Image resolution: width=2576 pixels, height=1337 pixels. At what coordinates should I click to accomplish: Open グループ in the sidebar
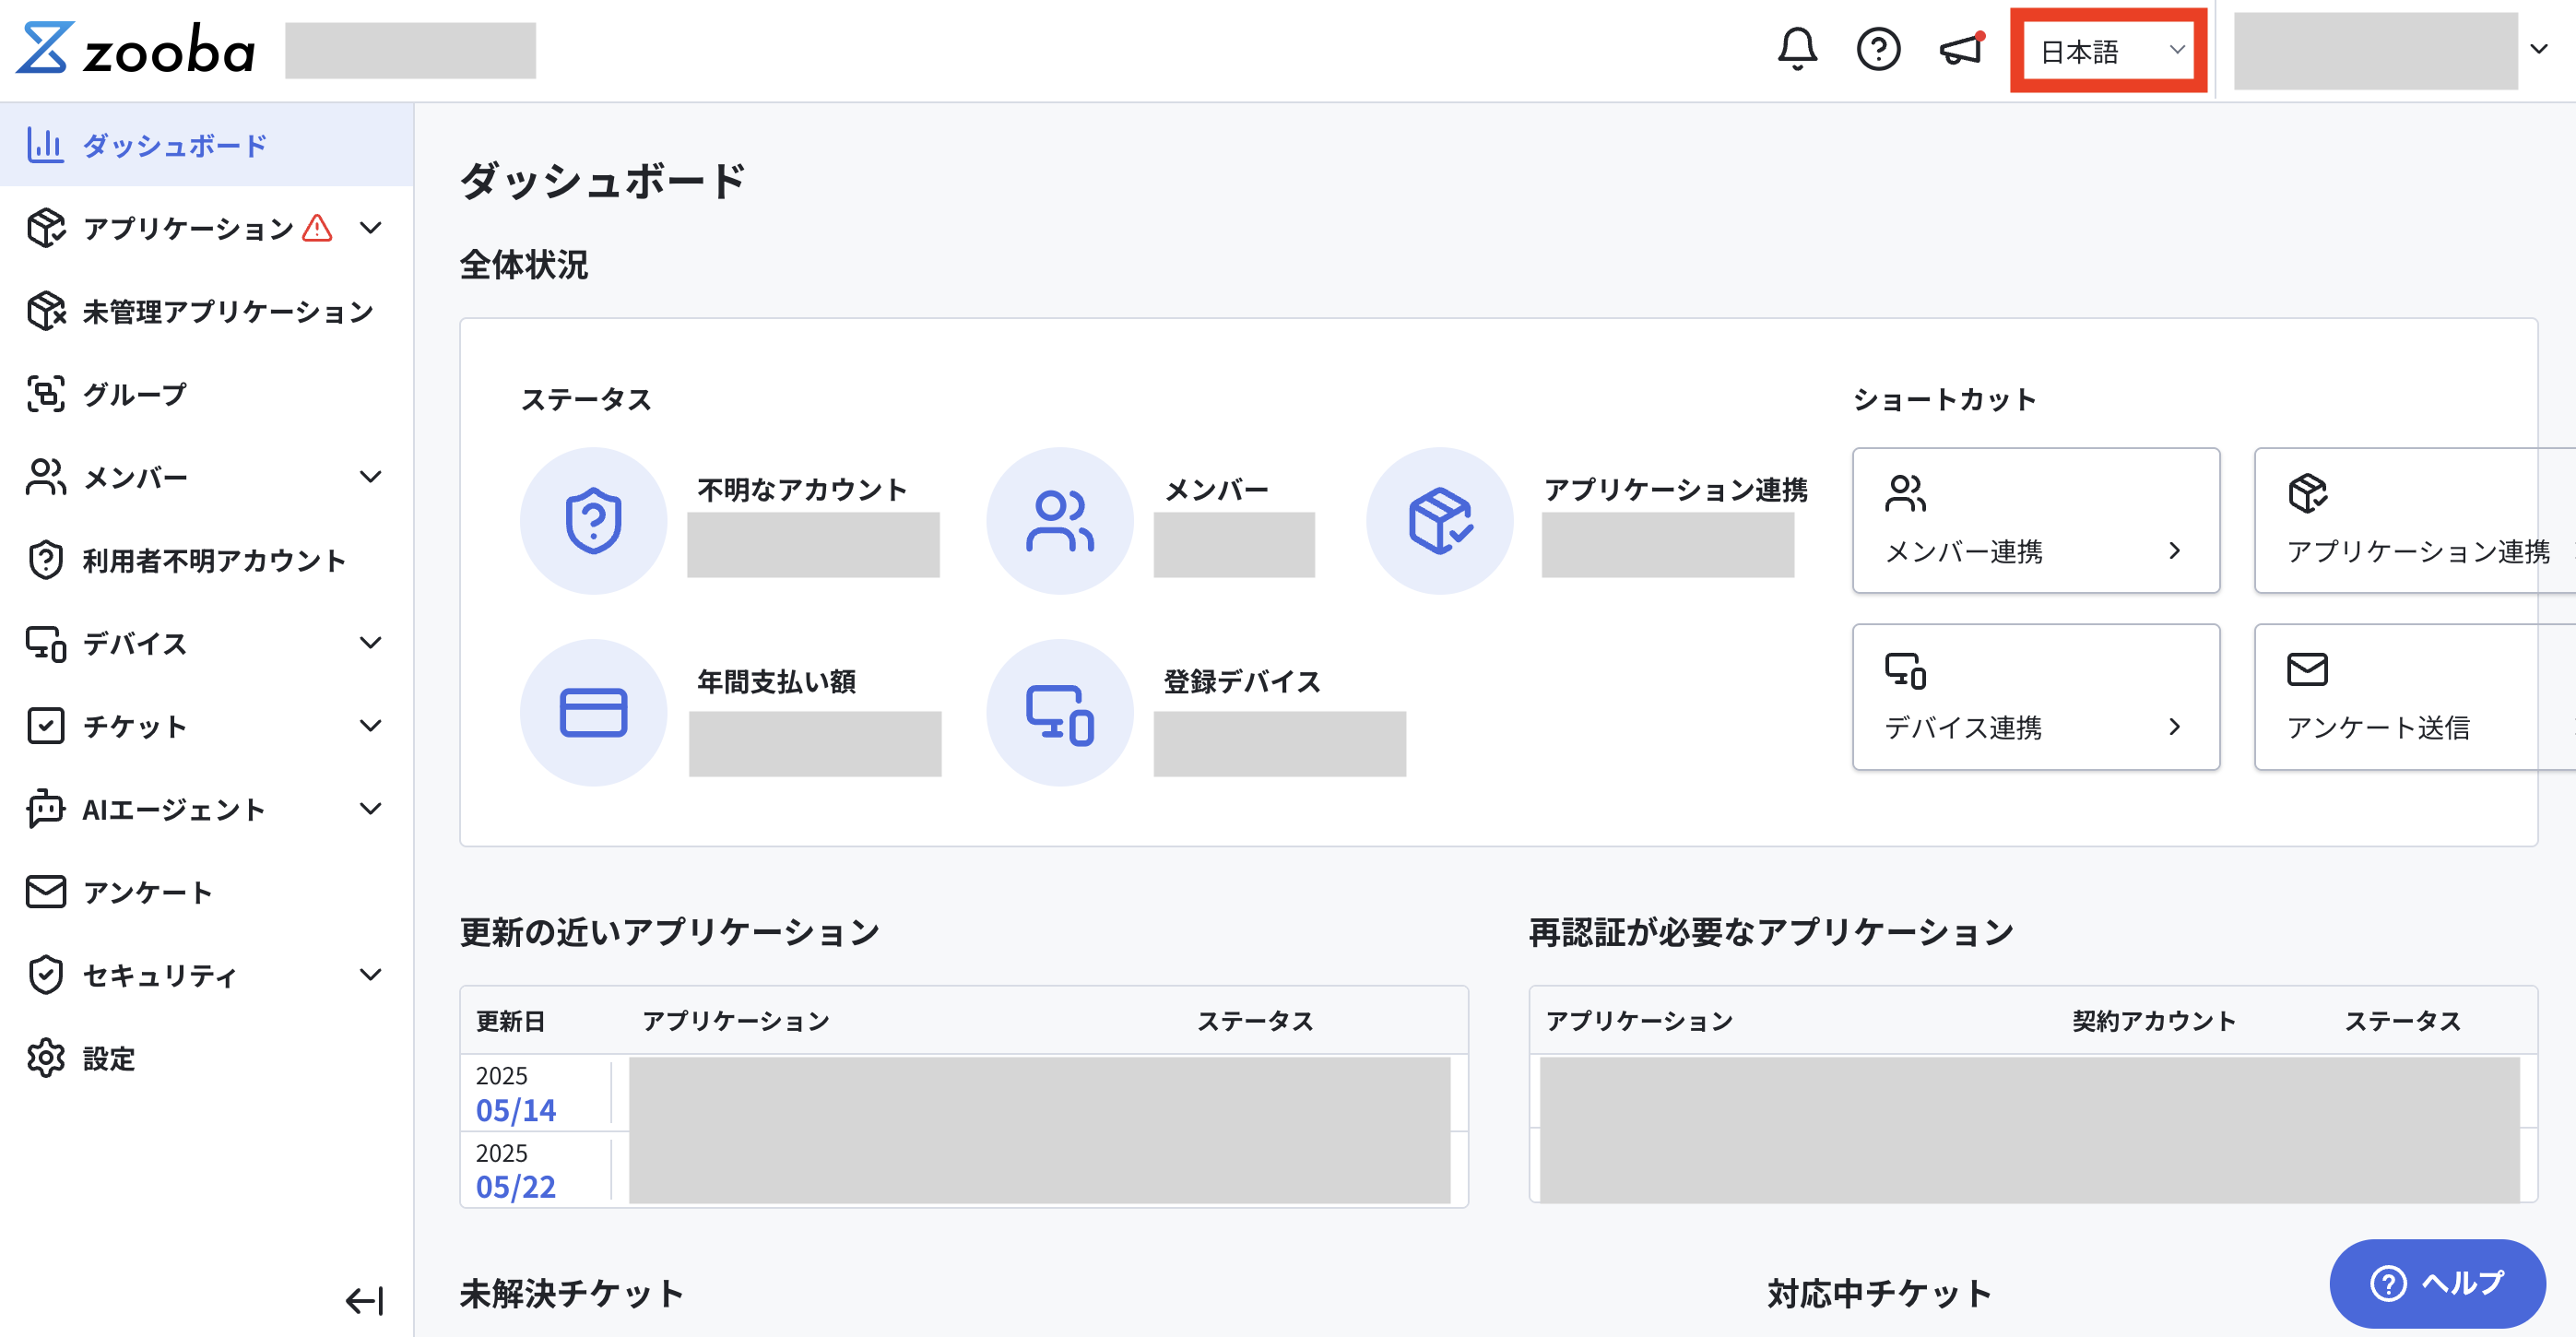pyautogui.click(x=207, y=394)
